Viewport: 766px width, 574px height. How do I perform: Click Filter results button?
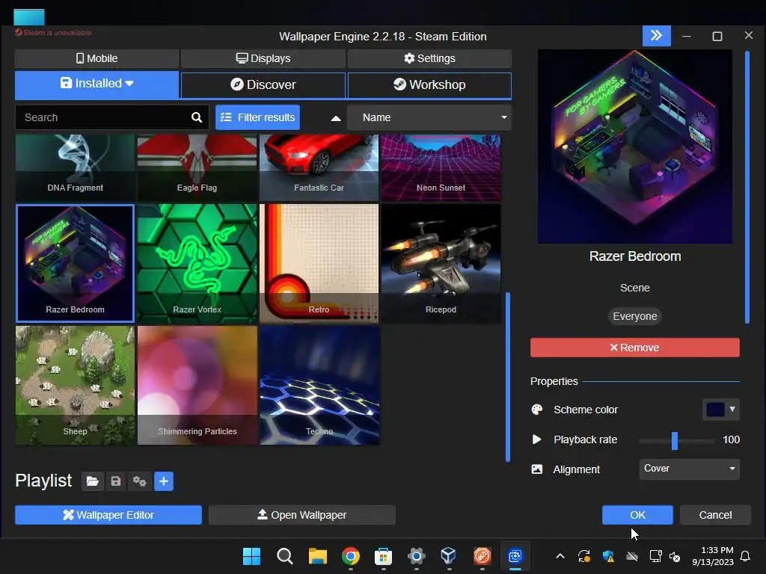coord(257,117)
